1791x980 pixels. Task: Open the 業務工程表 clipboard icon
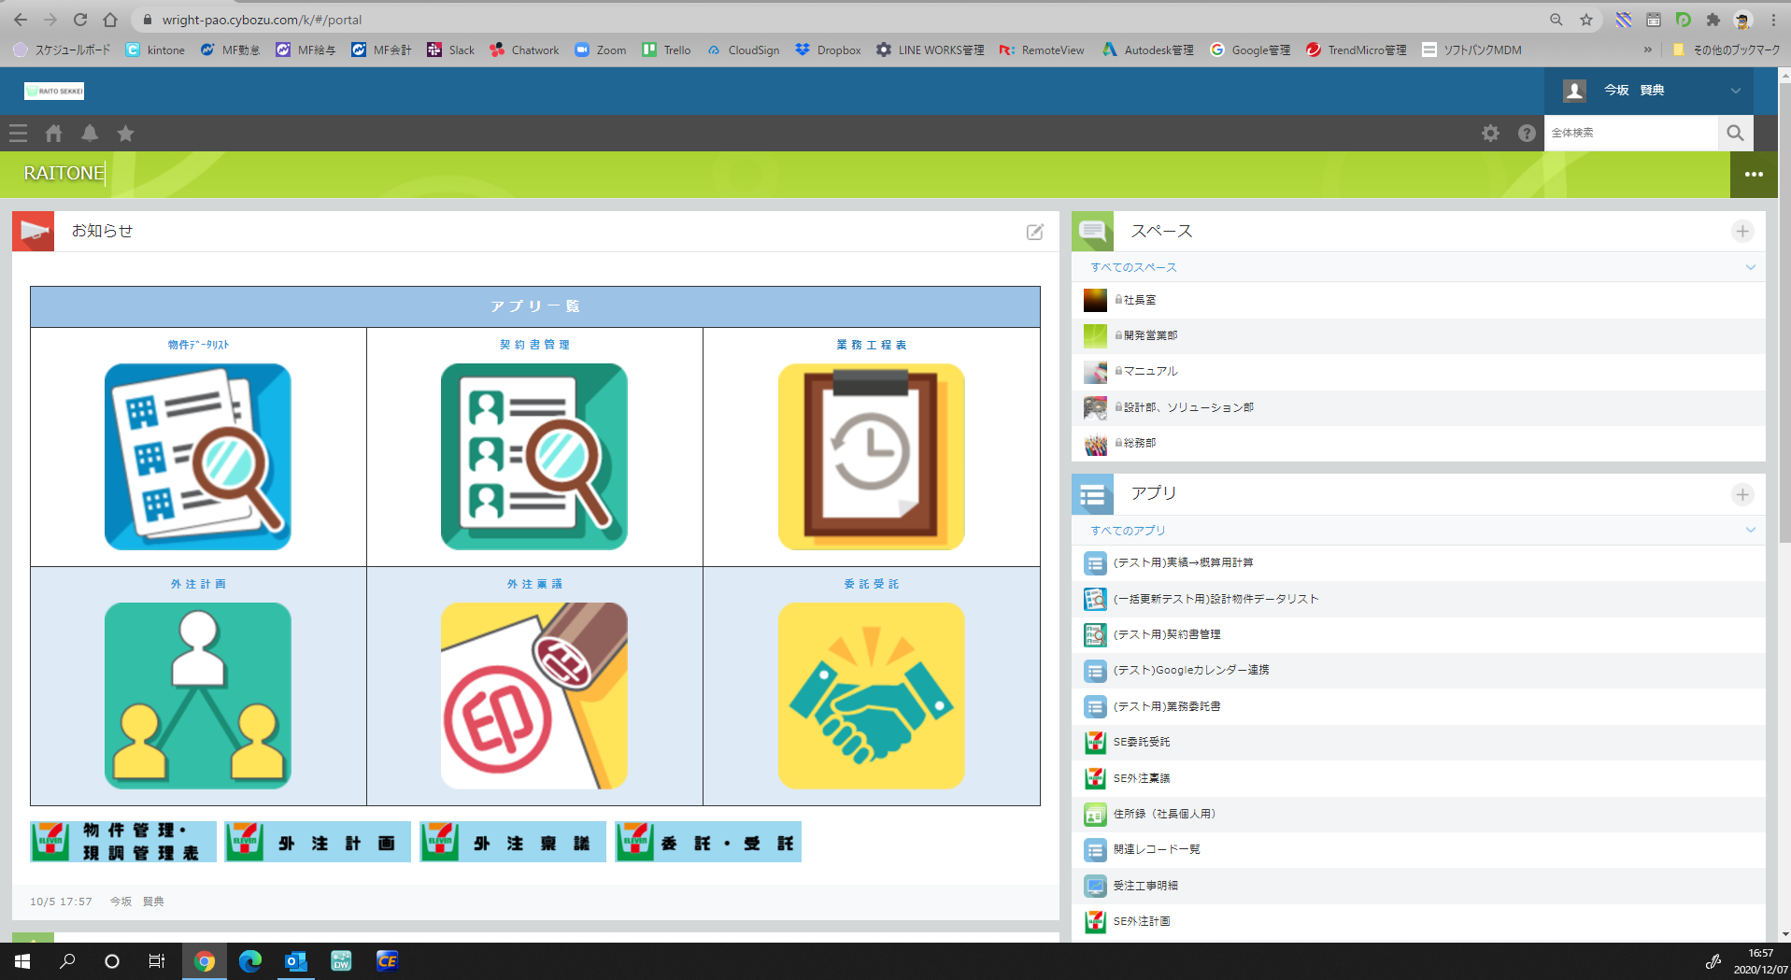(871, 457)
